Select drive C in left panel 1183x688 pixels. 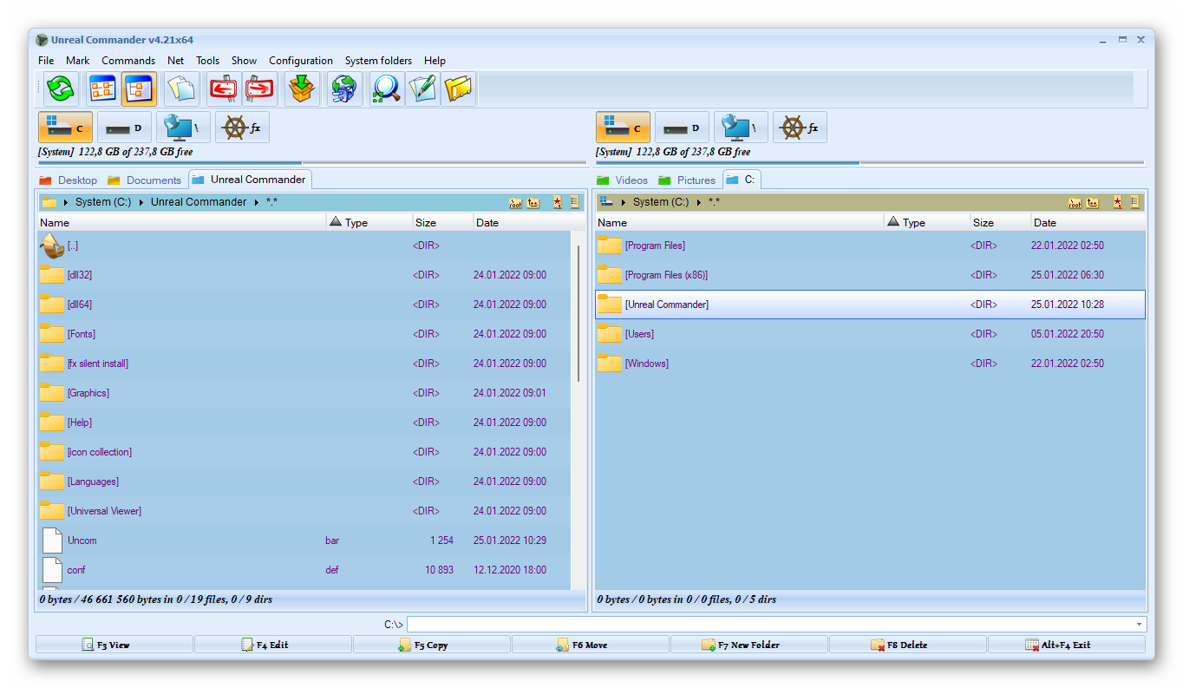(65, 128)
